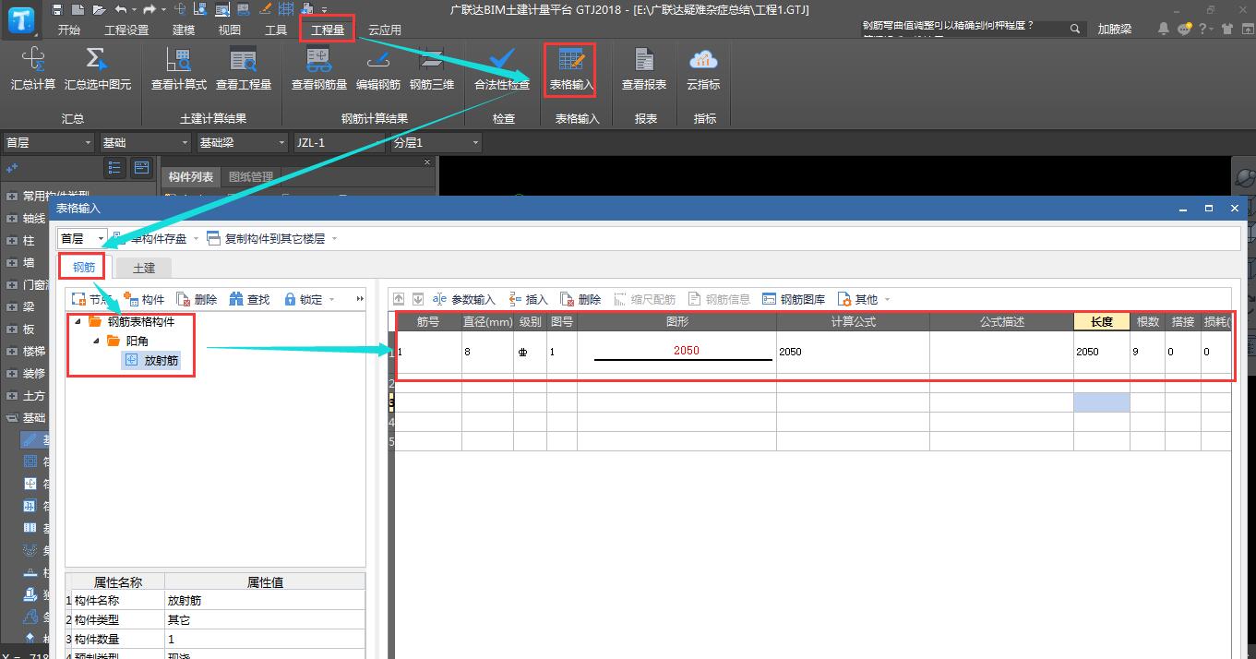Switch to the 建模 ribbon tab
Viewport: 1256px width, 659px height.
(x=184, y=30)
